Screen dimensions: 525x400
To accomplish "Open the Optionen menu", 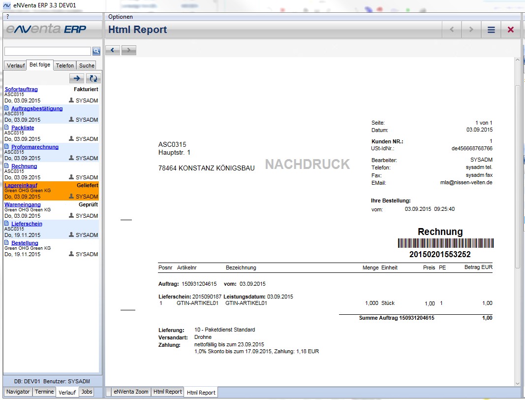I will 121,17.
